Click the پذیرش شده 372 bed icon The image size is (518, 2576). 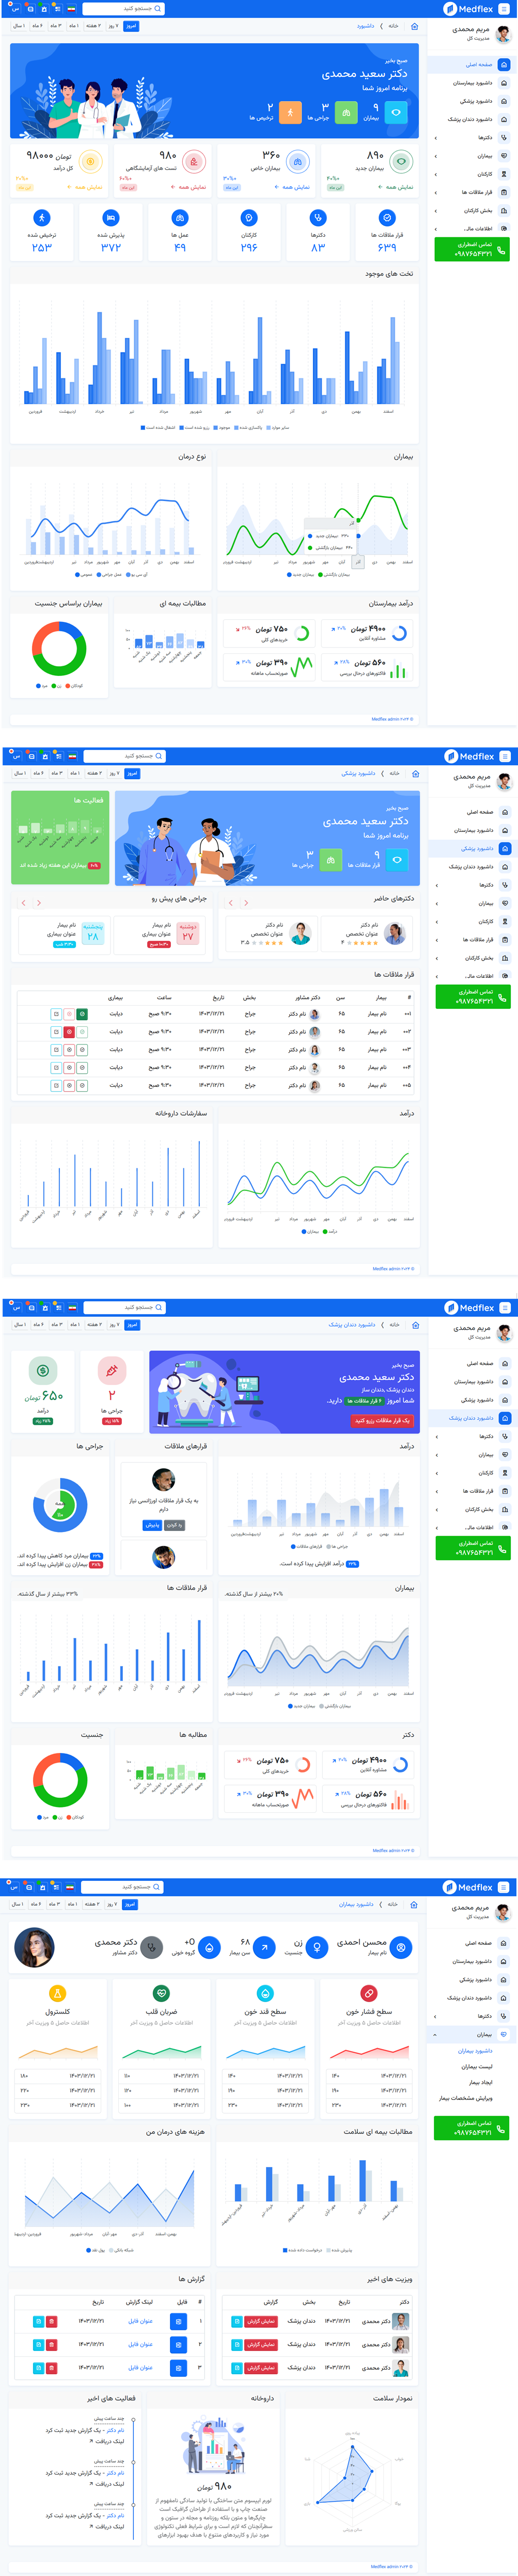[111, 217]
